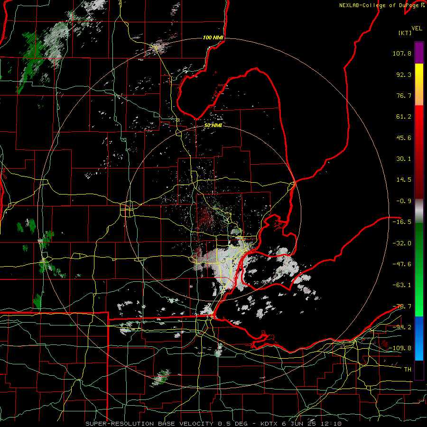
Task: Click the TH threshold label
Action: (408, 369)
